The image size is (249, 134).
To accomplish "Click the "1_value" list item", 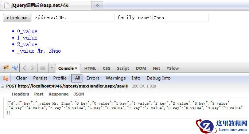I will [x=27, y=38].
